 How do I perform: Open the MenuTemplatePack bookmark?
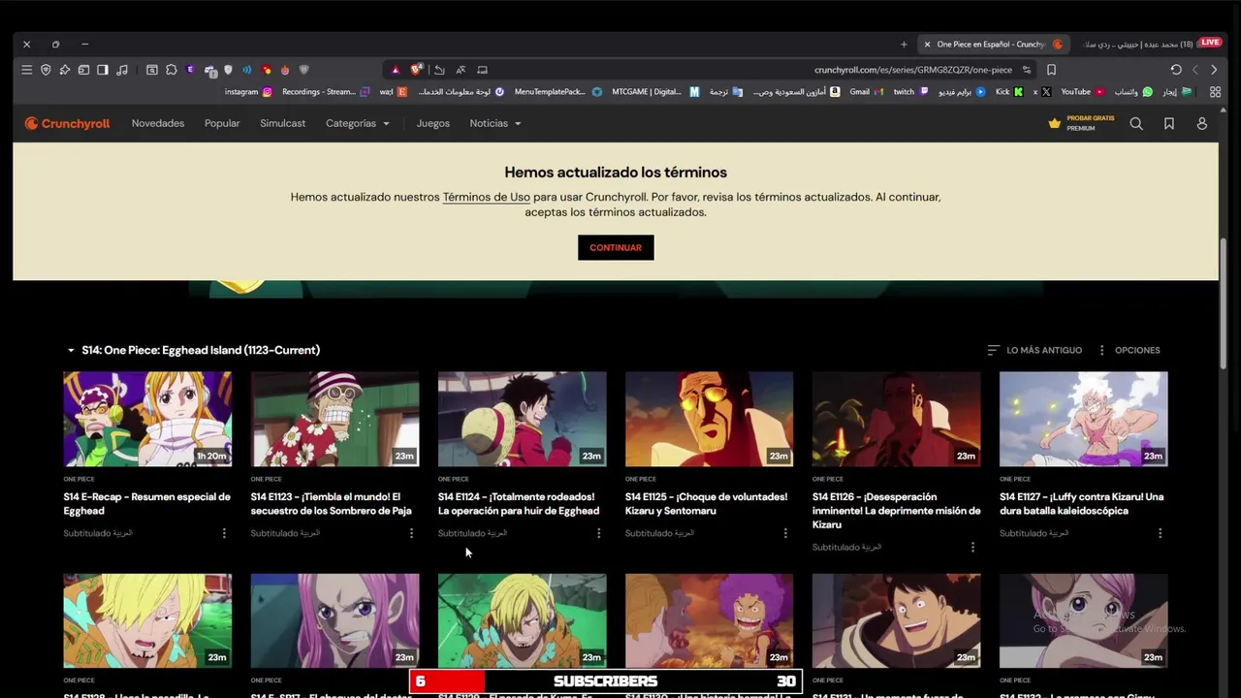[x=558, y=92]
